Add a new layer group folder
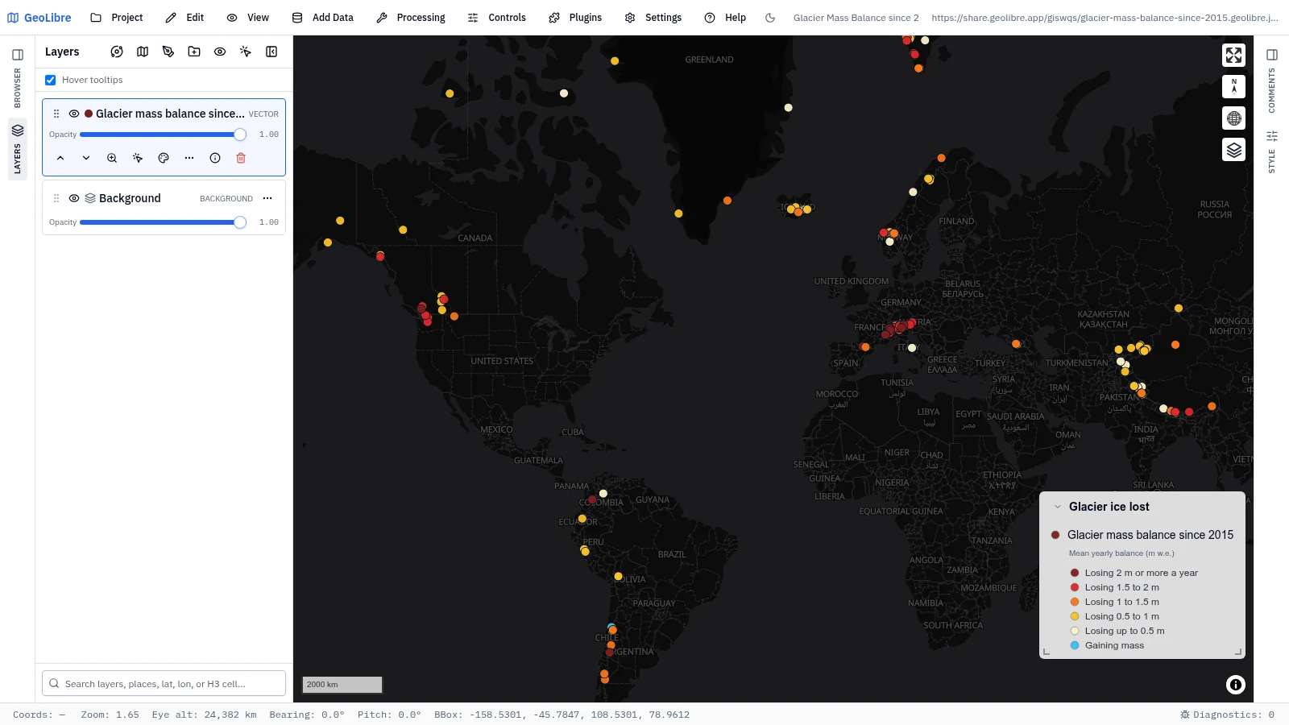Screen dimensions: 1289x725 (194, 52)
